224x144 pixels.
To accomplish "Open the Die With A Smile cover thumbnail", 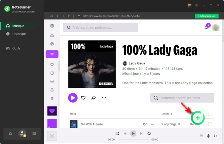I will (74, 124).
